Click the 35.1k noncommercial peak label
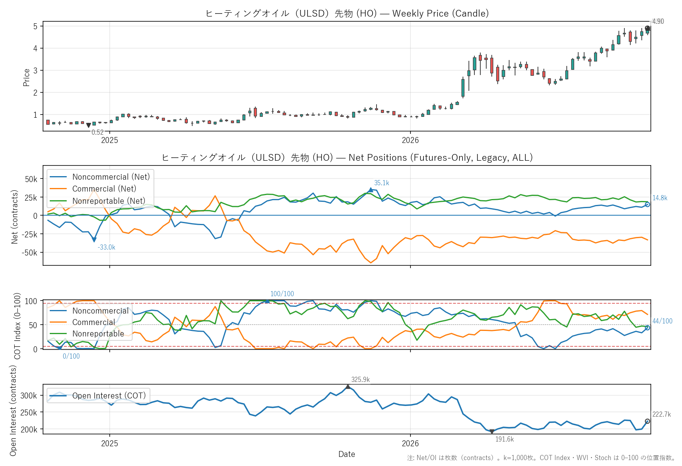Image resolution: width=682 pixels, height=466 pixels. tap(382, 183)
